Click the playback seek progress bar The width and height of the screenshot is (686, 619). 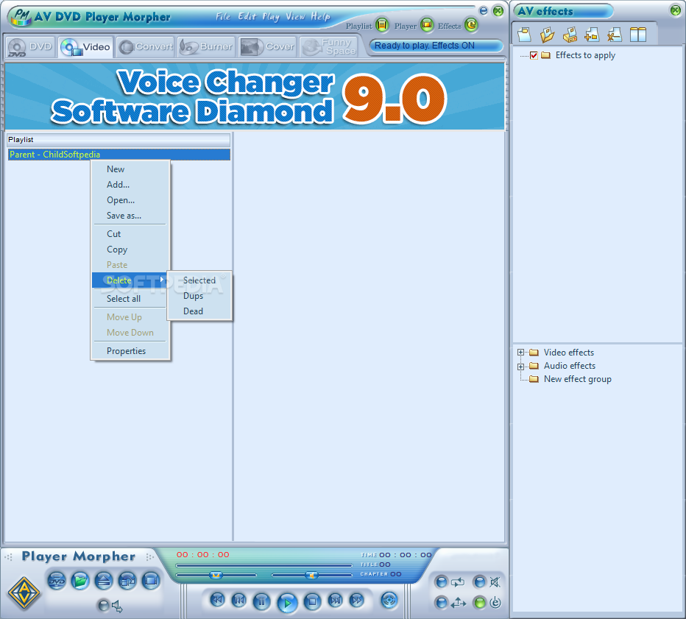(264, 565)
